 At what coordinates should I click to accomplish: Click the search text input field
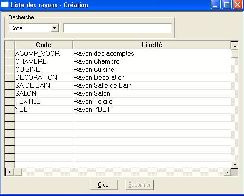tap(118, 28)
